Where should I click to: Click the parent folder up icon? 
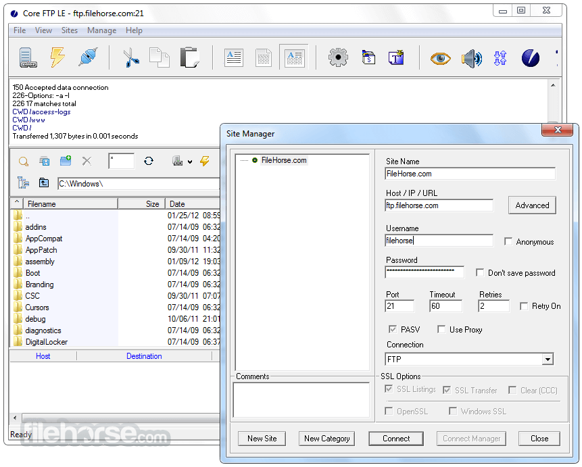(44, 182)
